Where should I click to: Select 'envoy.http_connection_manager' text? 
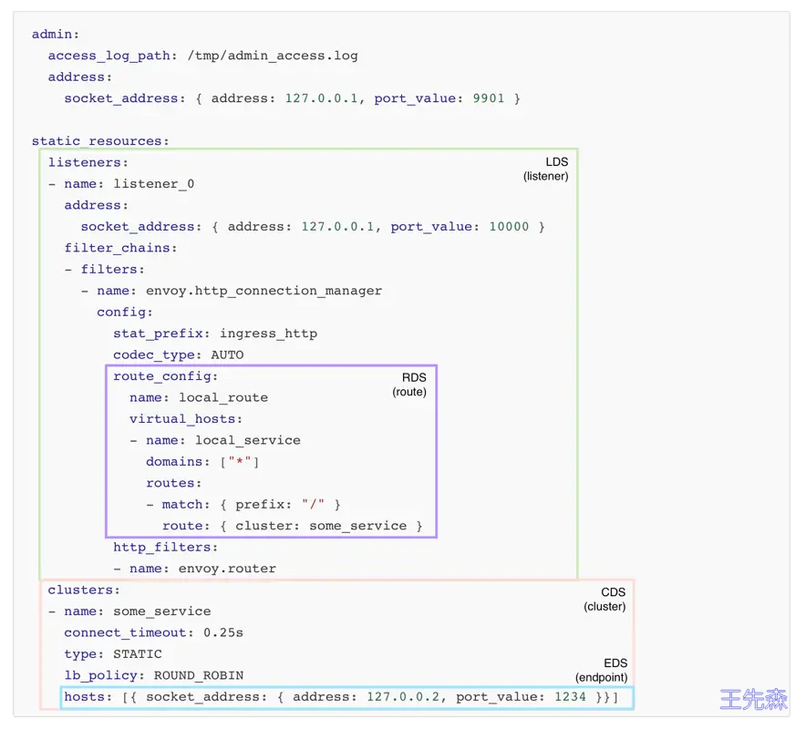pyautogui.click(x=263, y=291)
